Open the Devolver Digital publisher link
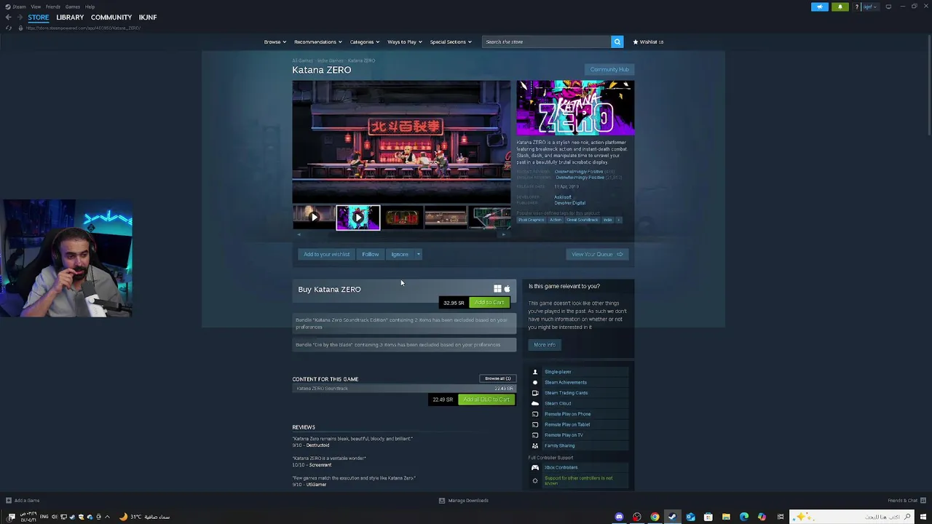 point(569,203)
